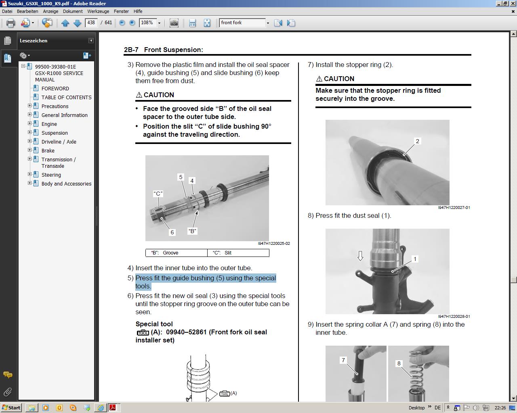Click the document scrollbar up arrow

coord(513,34)
